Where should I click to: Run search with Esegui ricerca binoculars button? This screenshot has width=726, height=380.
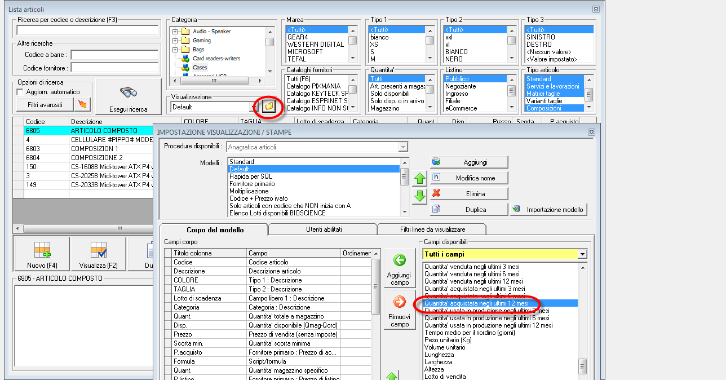point(129,98)
